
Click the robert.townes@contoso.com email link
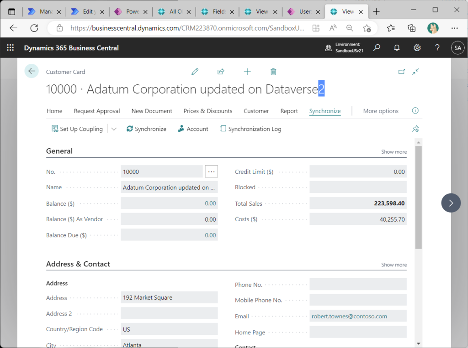click(x=349, y=316)
